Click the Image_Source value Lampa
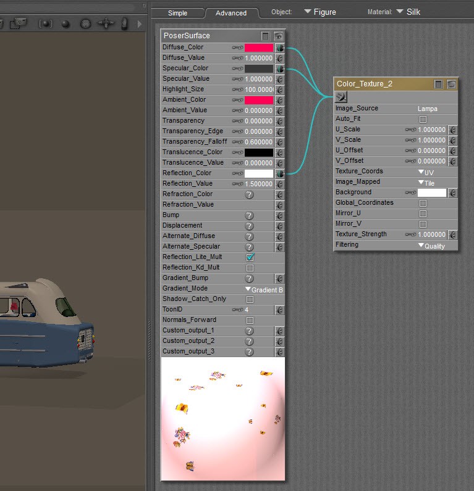Image resolution: width=474 pixels, height=491 pixels. 427,109
